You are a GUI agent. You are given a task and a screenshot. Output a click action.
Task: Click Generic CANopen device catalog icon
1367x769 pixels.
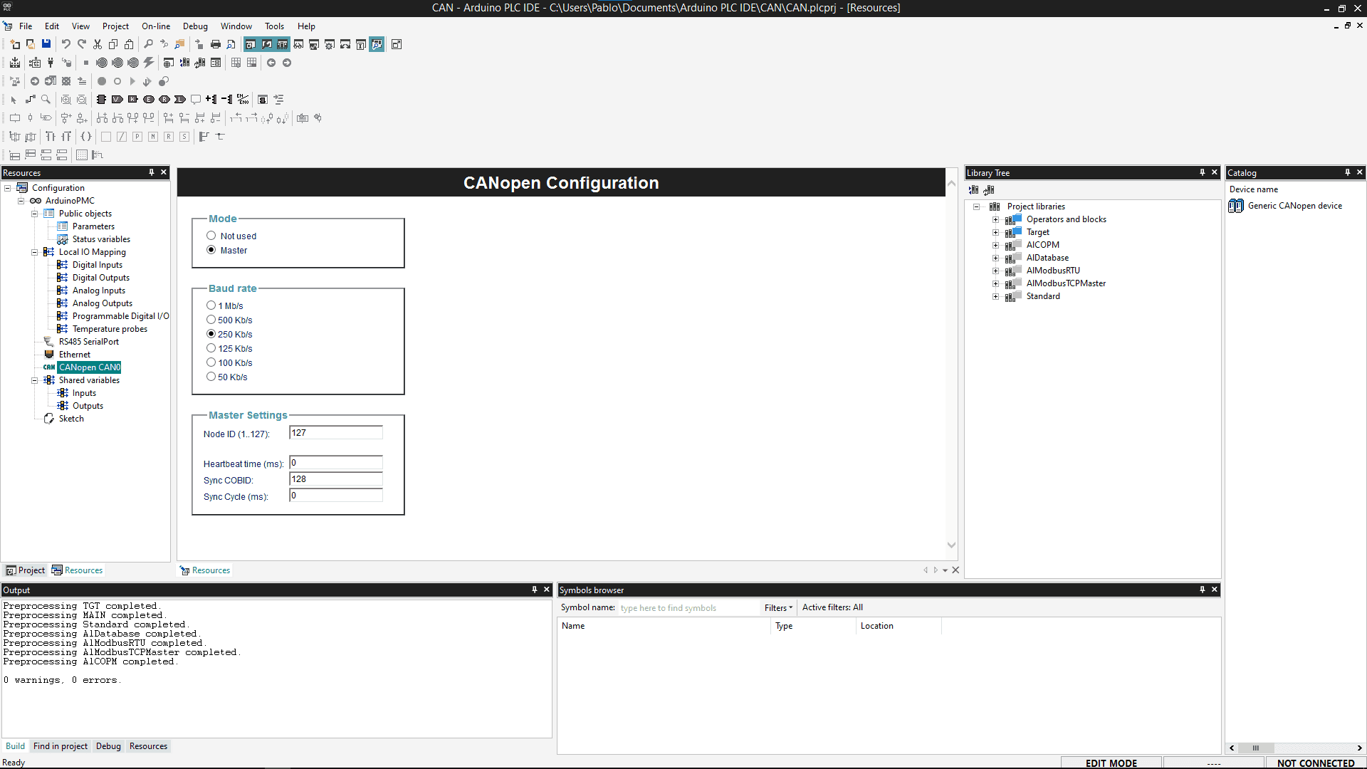[1236, 206]
